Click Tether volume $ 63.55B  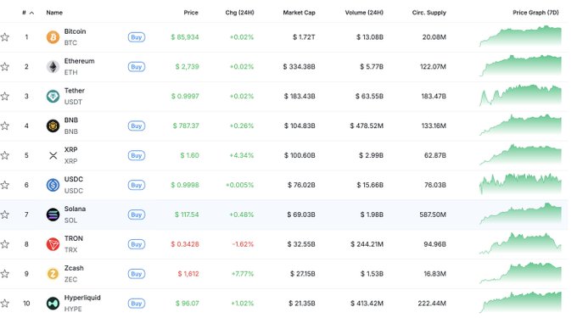click(x=369, y=97)
